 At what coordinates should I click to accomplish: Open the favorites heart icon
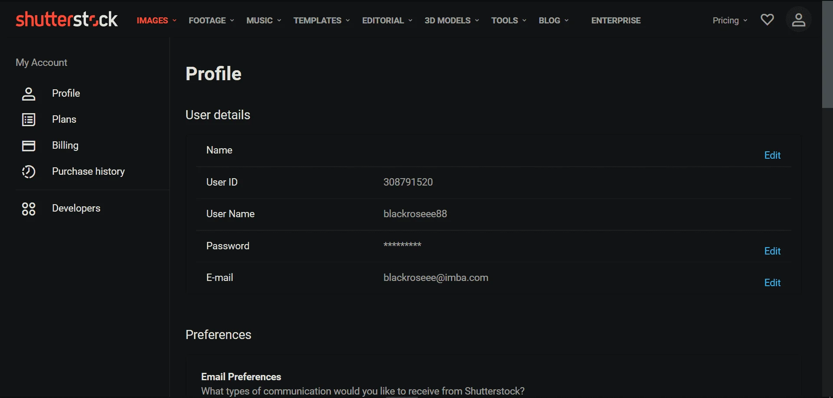pos(767,20)
